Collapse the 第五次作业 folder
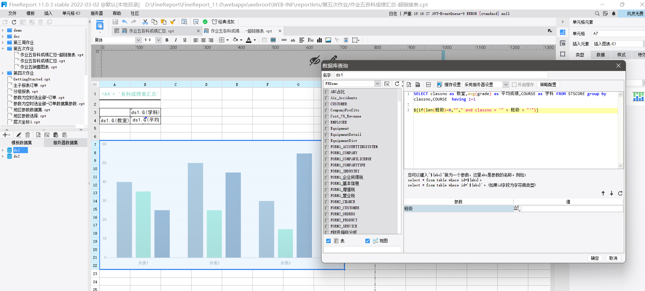The image size is (645, 291). (x=3, y=49)
